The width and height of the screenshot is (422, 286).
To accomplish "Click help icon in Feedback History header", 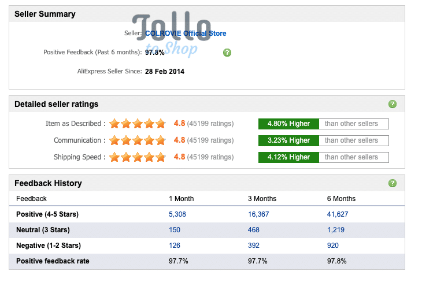I will pyautogui.click(x=393, y=183).
